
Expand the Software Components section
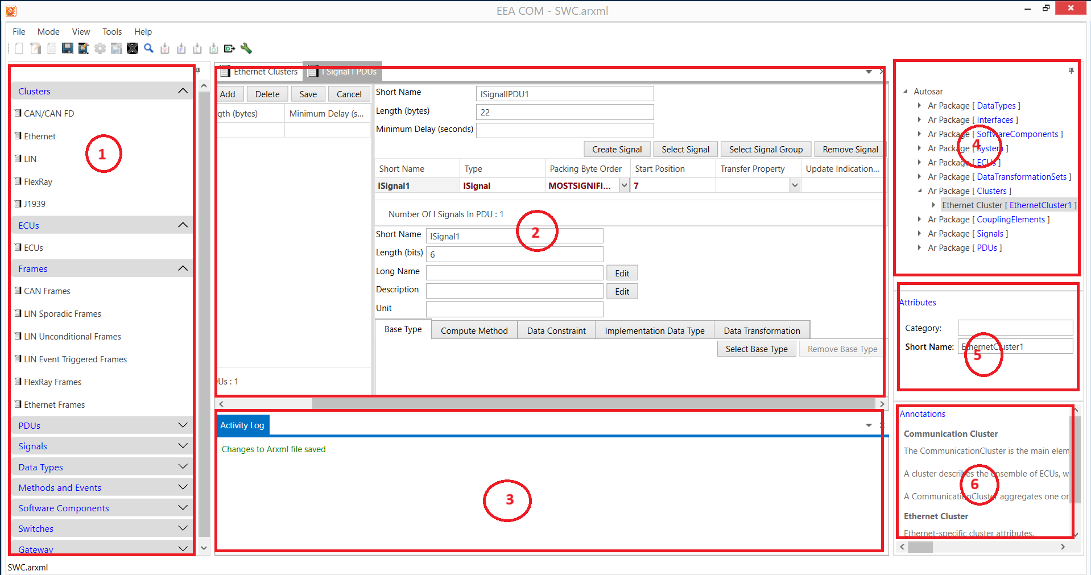coord(183,508)
